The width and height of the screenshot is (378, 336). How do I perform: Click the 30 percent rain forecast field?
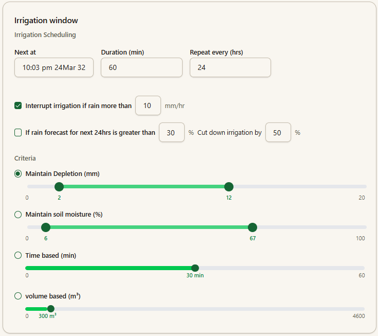pyautogui.click(x=171, y=133)
